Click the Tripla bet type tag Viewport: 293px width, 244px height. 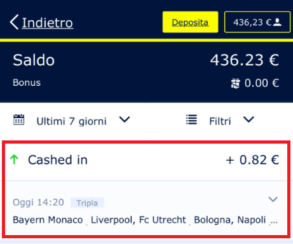click(x=87, y=203)
